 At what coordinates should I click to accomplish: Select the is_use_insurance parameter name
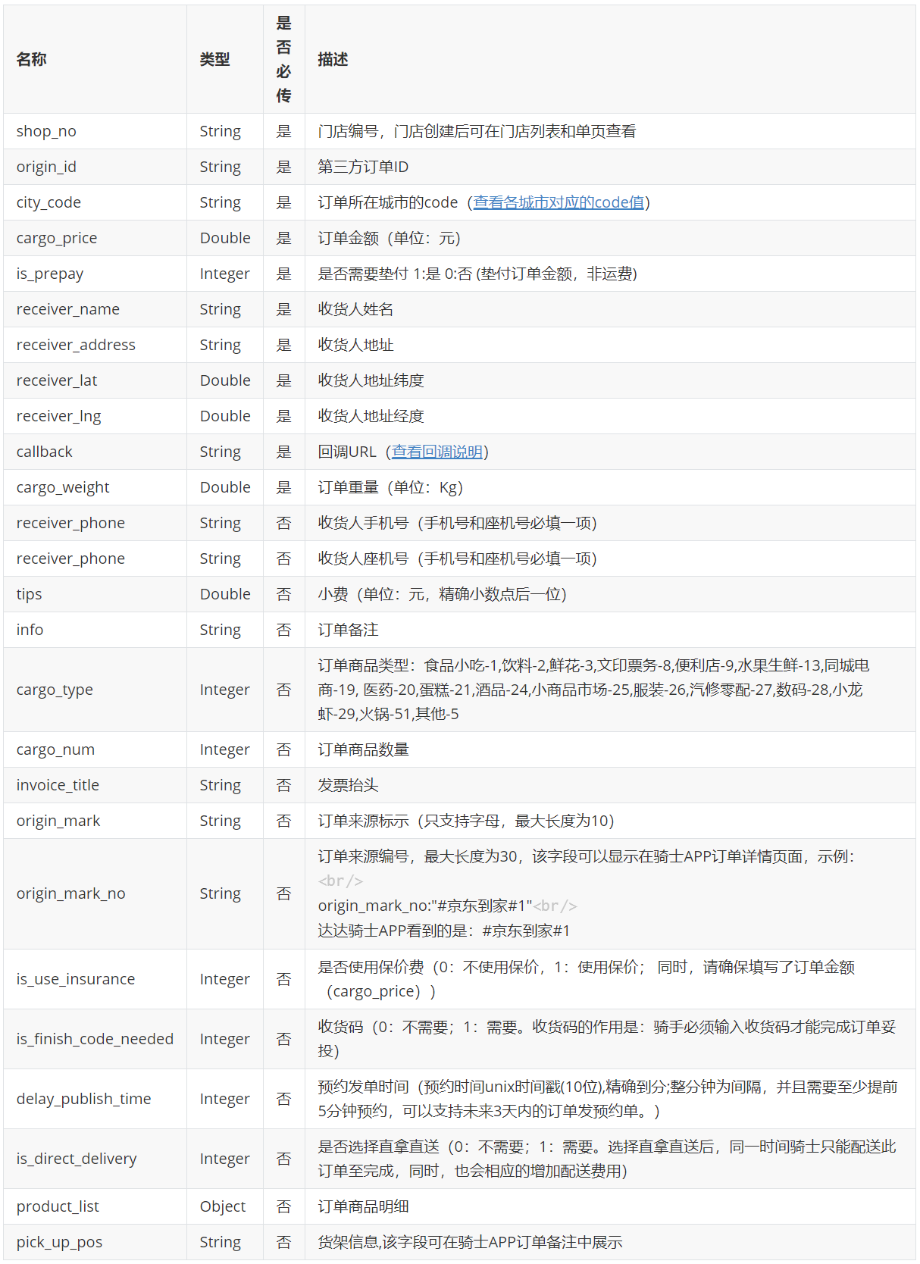pos(76,979)
